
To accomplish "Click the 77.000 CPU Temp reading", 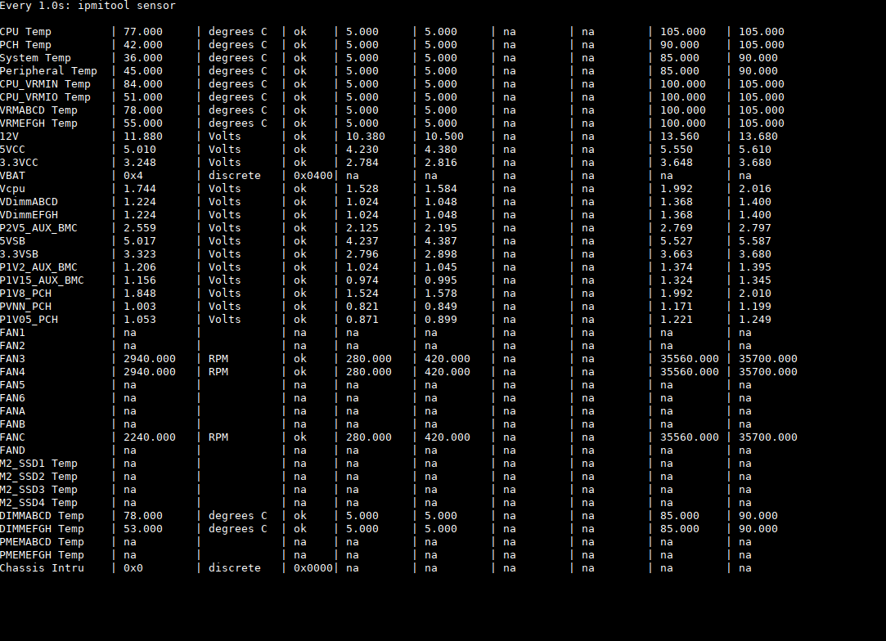I will coord(143,32).
